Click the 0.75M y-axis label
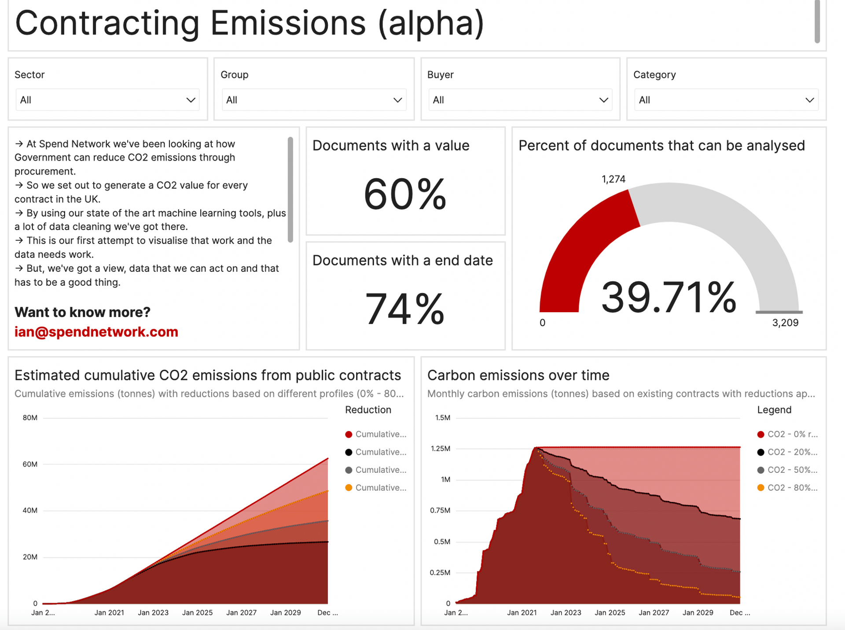 pyautogui.click(x=441, y=511)
